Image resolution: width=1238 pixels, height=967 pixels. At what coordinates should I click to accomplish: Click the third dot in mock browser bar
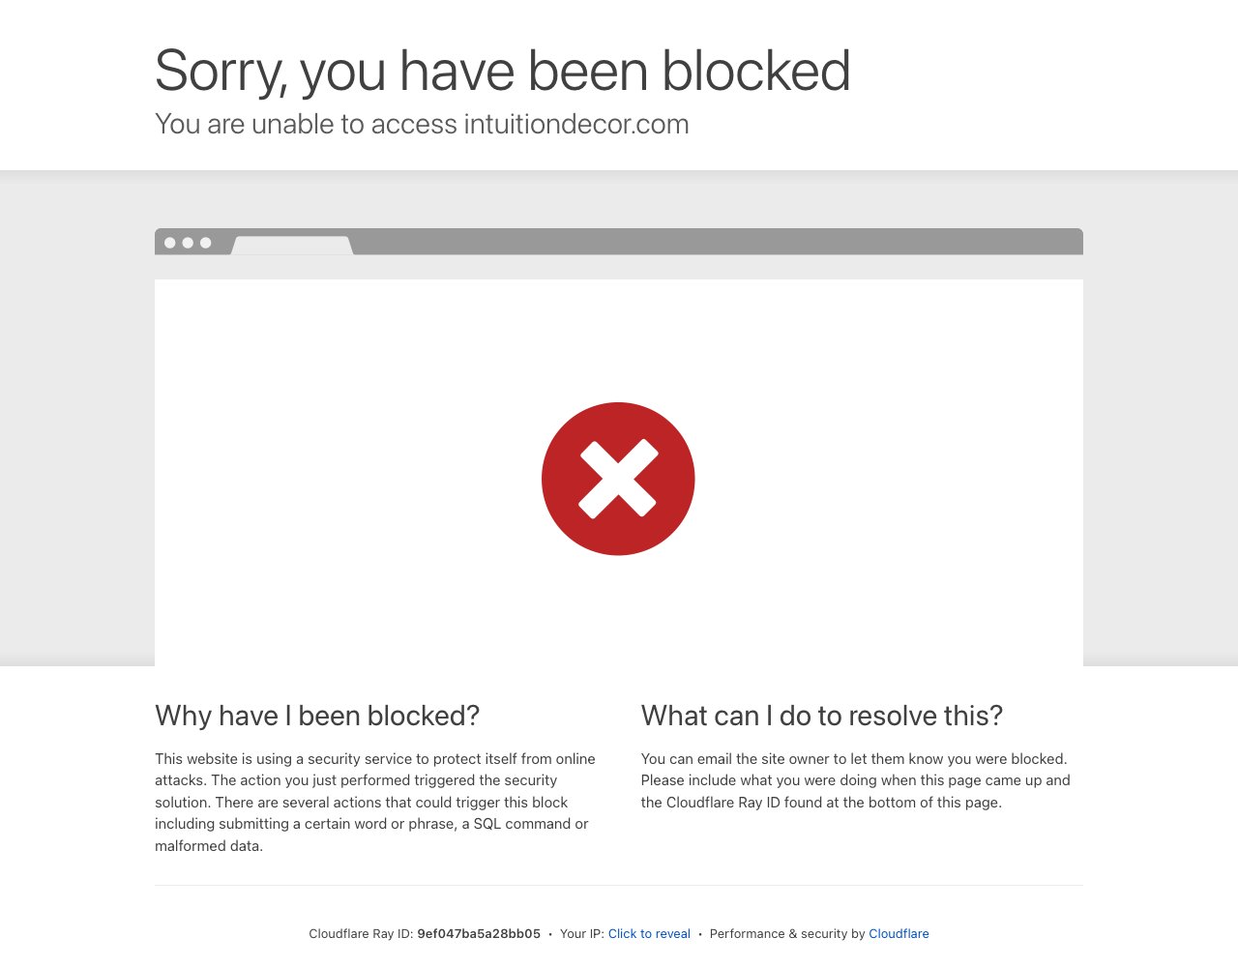[205, 243]
